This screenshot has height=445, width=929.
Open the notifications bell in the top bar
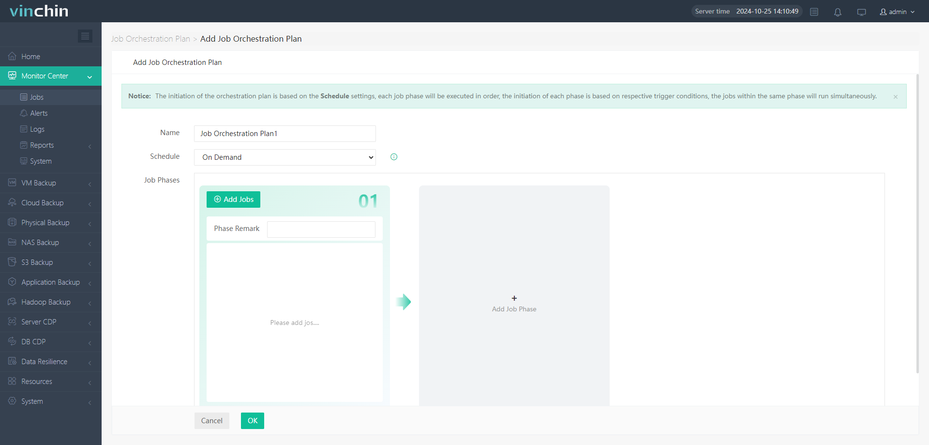pos(838,12)
